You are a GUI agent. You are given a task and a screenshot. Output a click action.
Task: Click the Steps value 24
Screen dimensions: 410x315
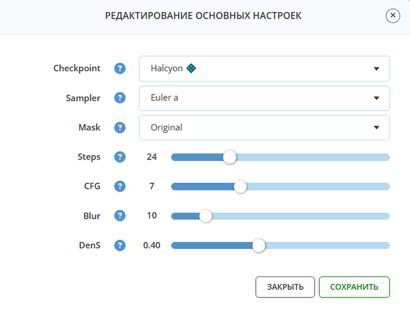click(152, 157)
